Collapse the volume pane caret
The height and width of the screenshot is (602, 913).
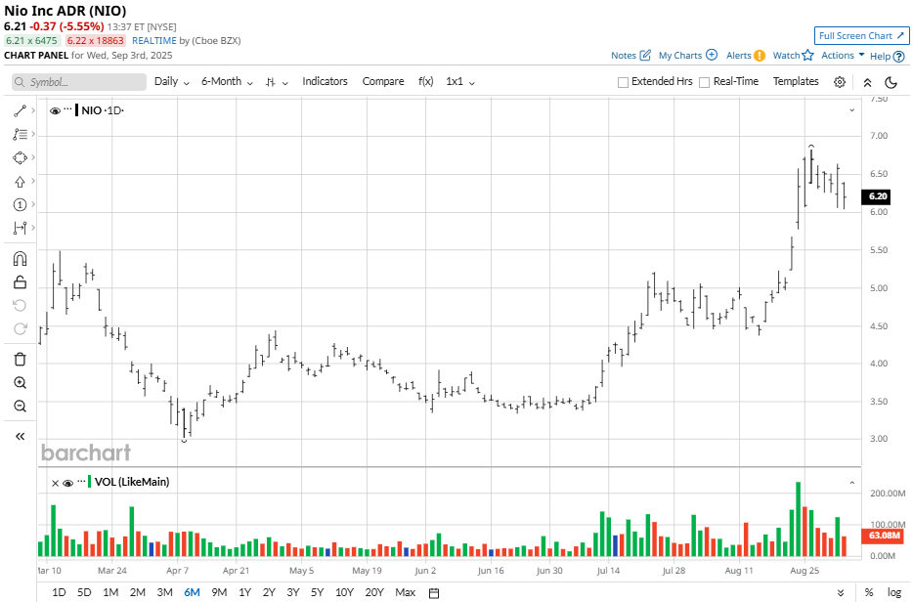851,483
